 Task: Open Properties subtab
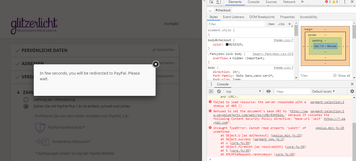coord(287,17)
